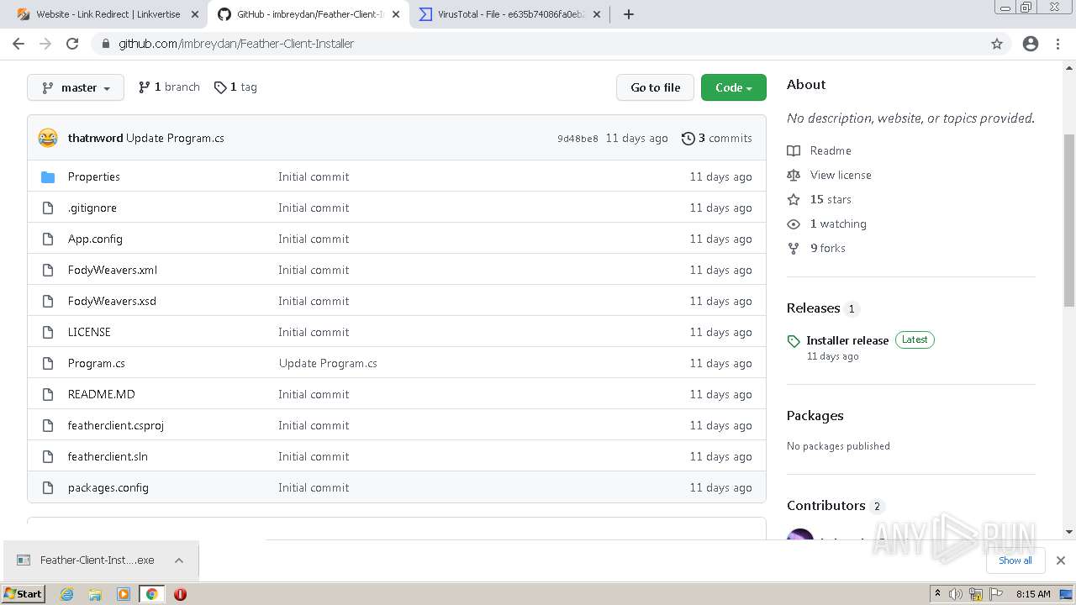Open thatnword's avatar in commit header
This screenshot has height=605, width=1076.
(48, 138)
